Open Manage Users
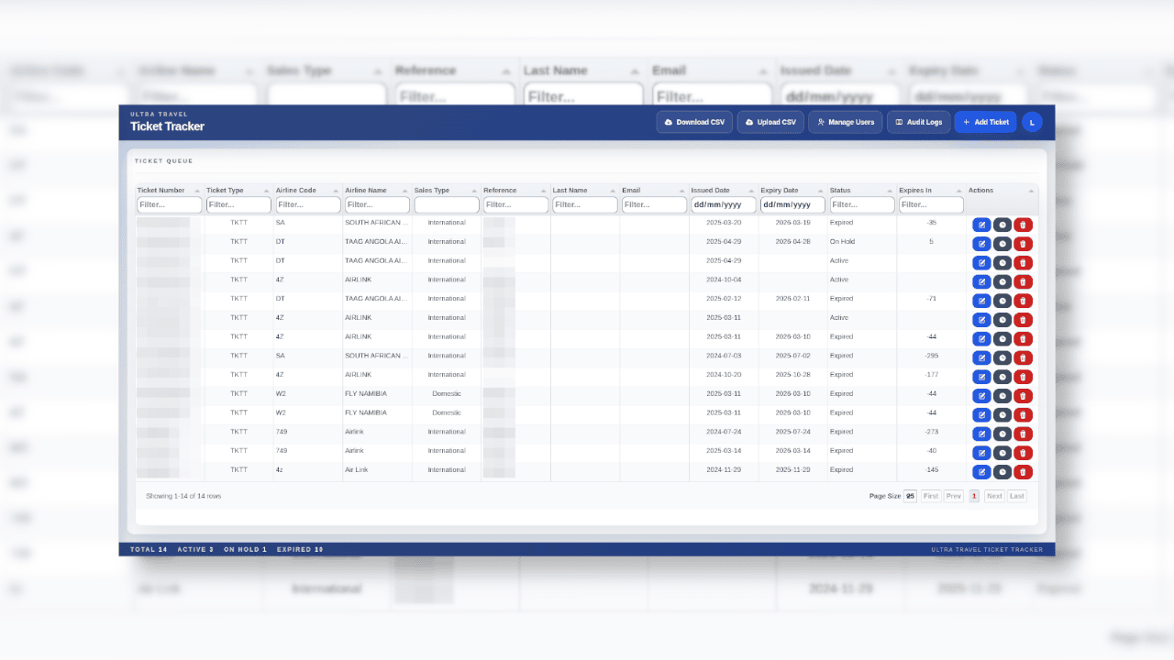 (846, 122)
